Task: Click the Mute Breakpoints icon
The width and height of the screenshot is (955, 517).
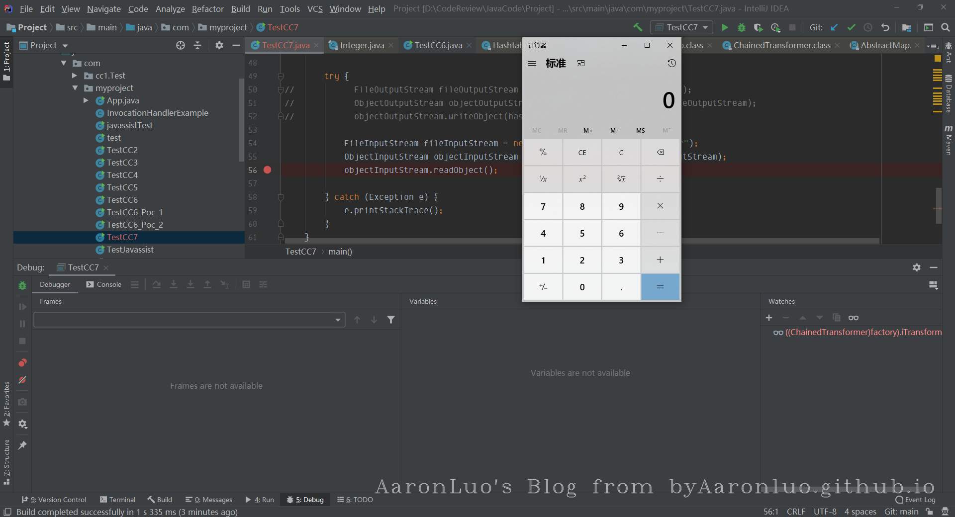Action: tap(22, 380)
